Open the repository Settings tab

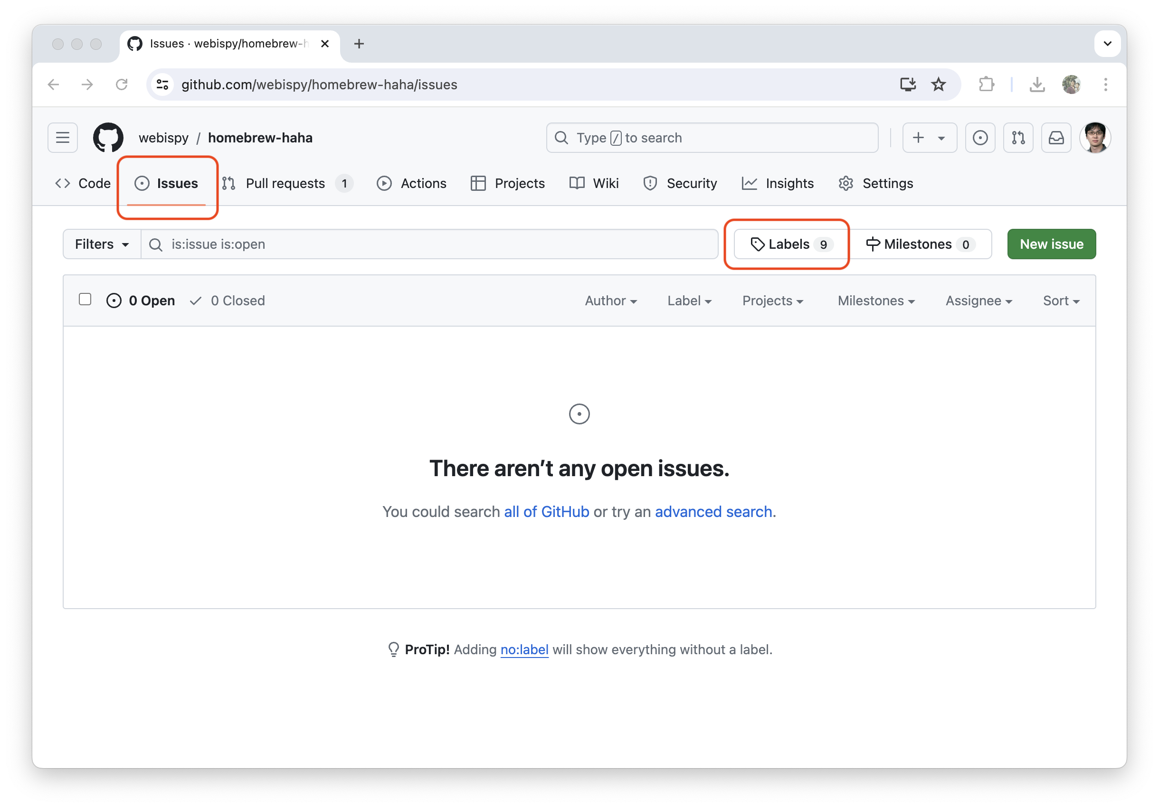click(x=876, y=183)
